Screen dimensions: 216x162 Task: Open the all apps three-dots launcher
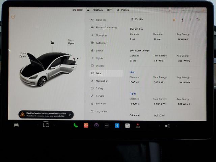click(x=107, y=126)
